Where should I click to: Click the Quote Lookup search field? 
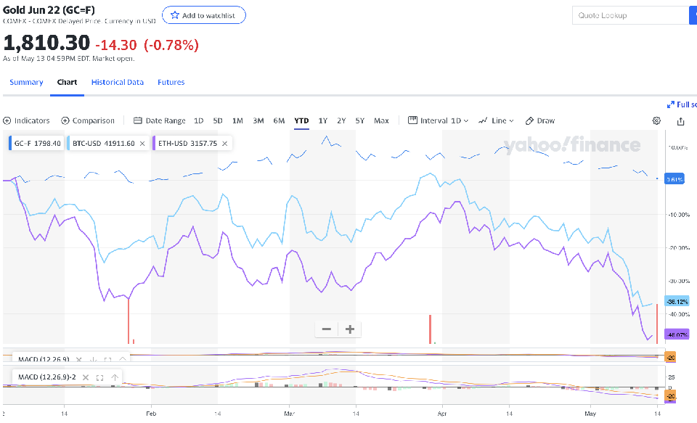629,15
